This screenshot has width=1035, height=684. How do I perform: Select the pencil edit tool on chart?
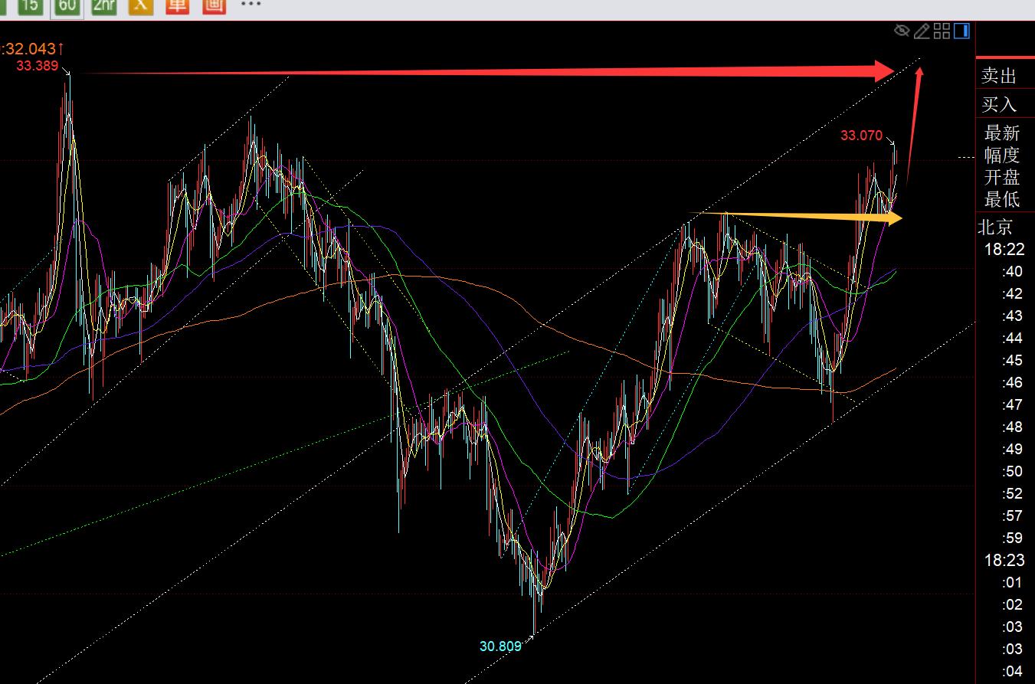click(922, 31)
